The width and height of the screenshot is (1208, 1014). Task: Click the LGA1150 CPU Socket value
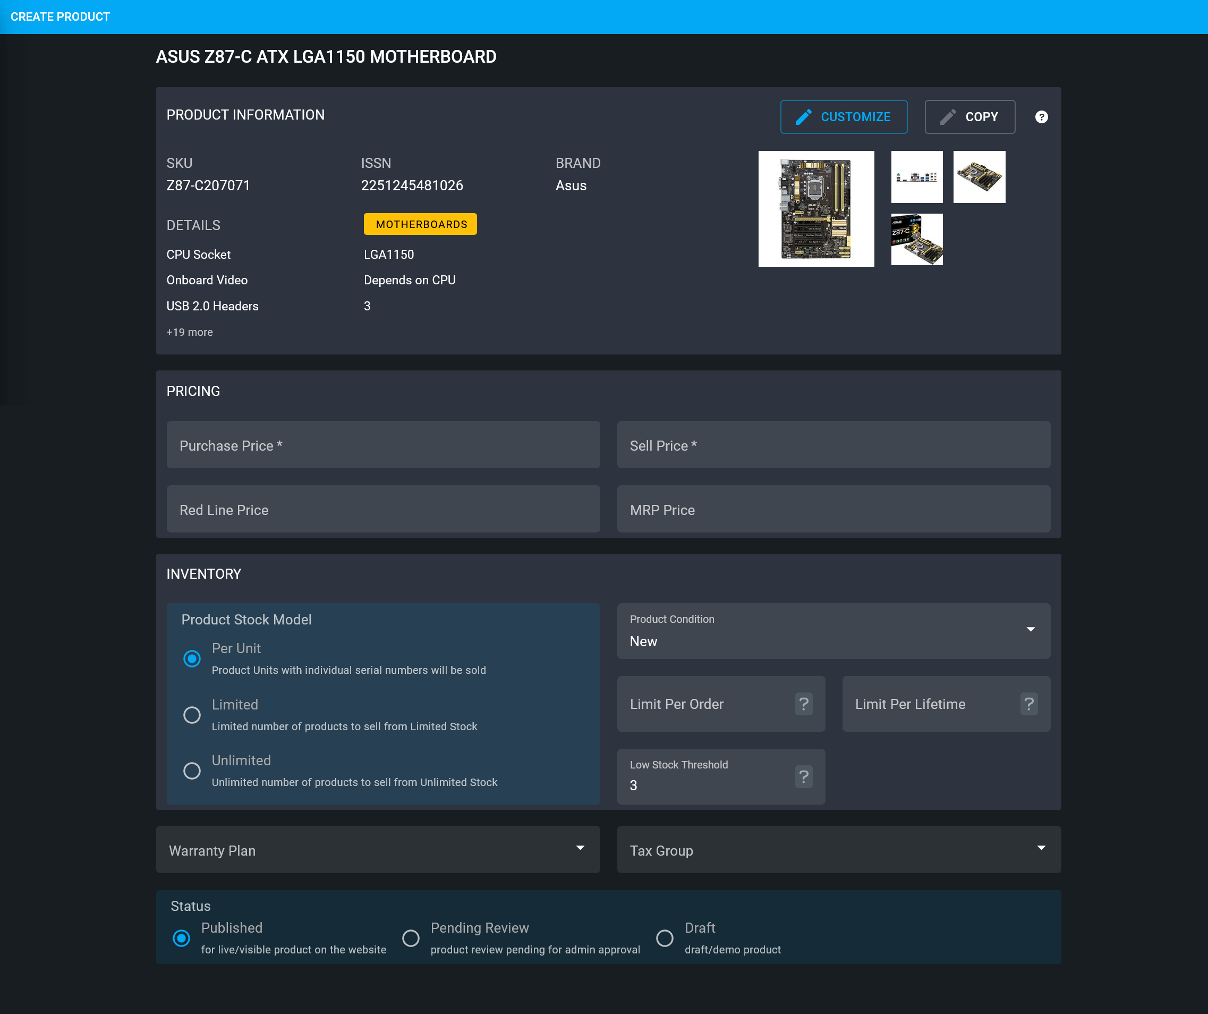tap(389, 255)
